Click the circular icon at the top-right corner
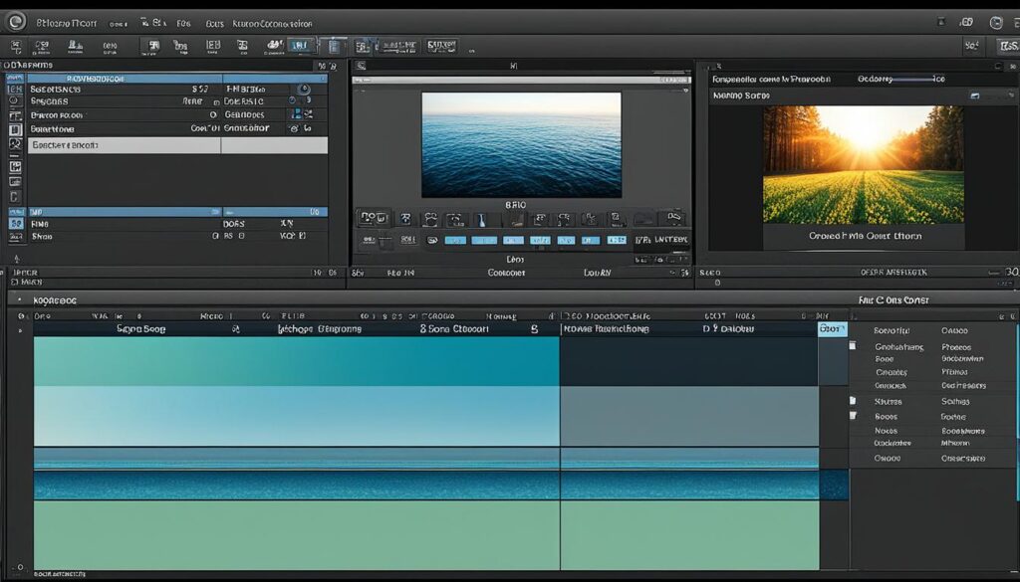The height and width of the screenshot is (582, 1020). pos(995,22)
